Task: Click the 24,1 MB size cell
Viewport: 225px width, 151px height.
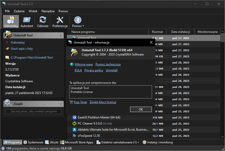Action: tap(158, 123)
